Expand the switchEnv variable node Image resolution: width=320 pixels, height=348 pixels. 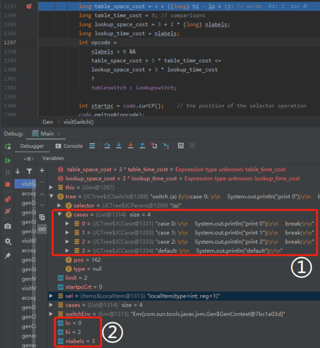[x=52, y=314]
